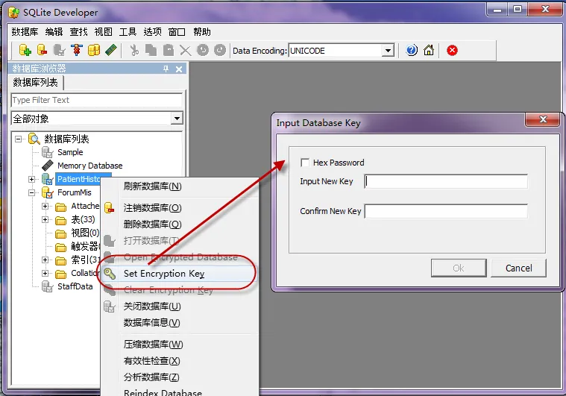Click the redo circular arrow icon
Image resolution: width=566 pixels, height=396 pixels.
220,50
